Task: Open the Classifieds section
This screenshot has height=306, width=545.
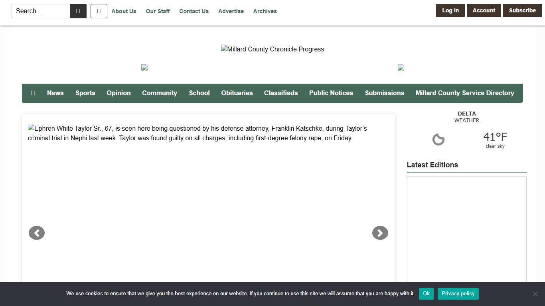Action: [281, 93]
